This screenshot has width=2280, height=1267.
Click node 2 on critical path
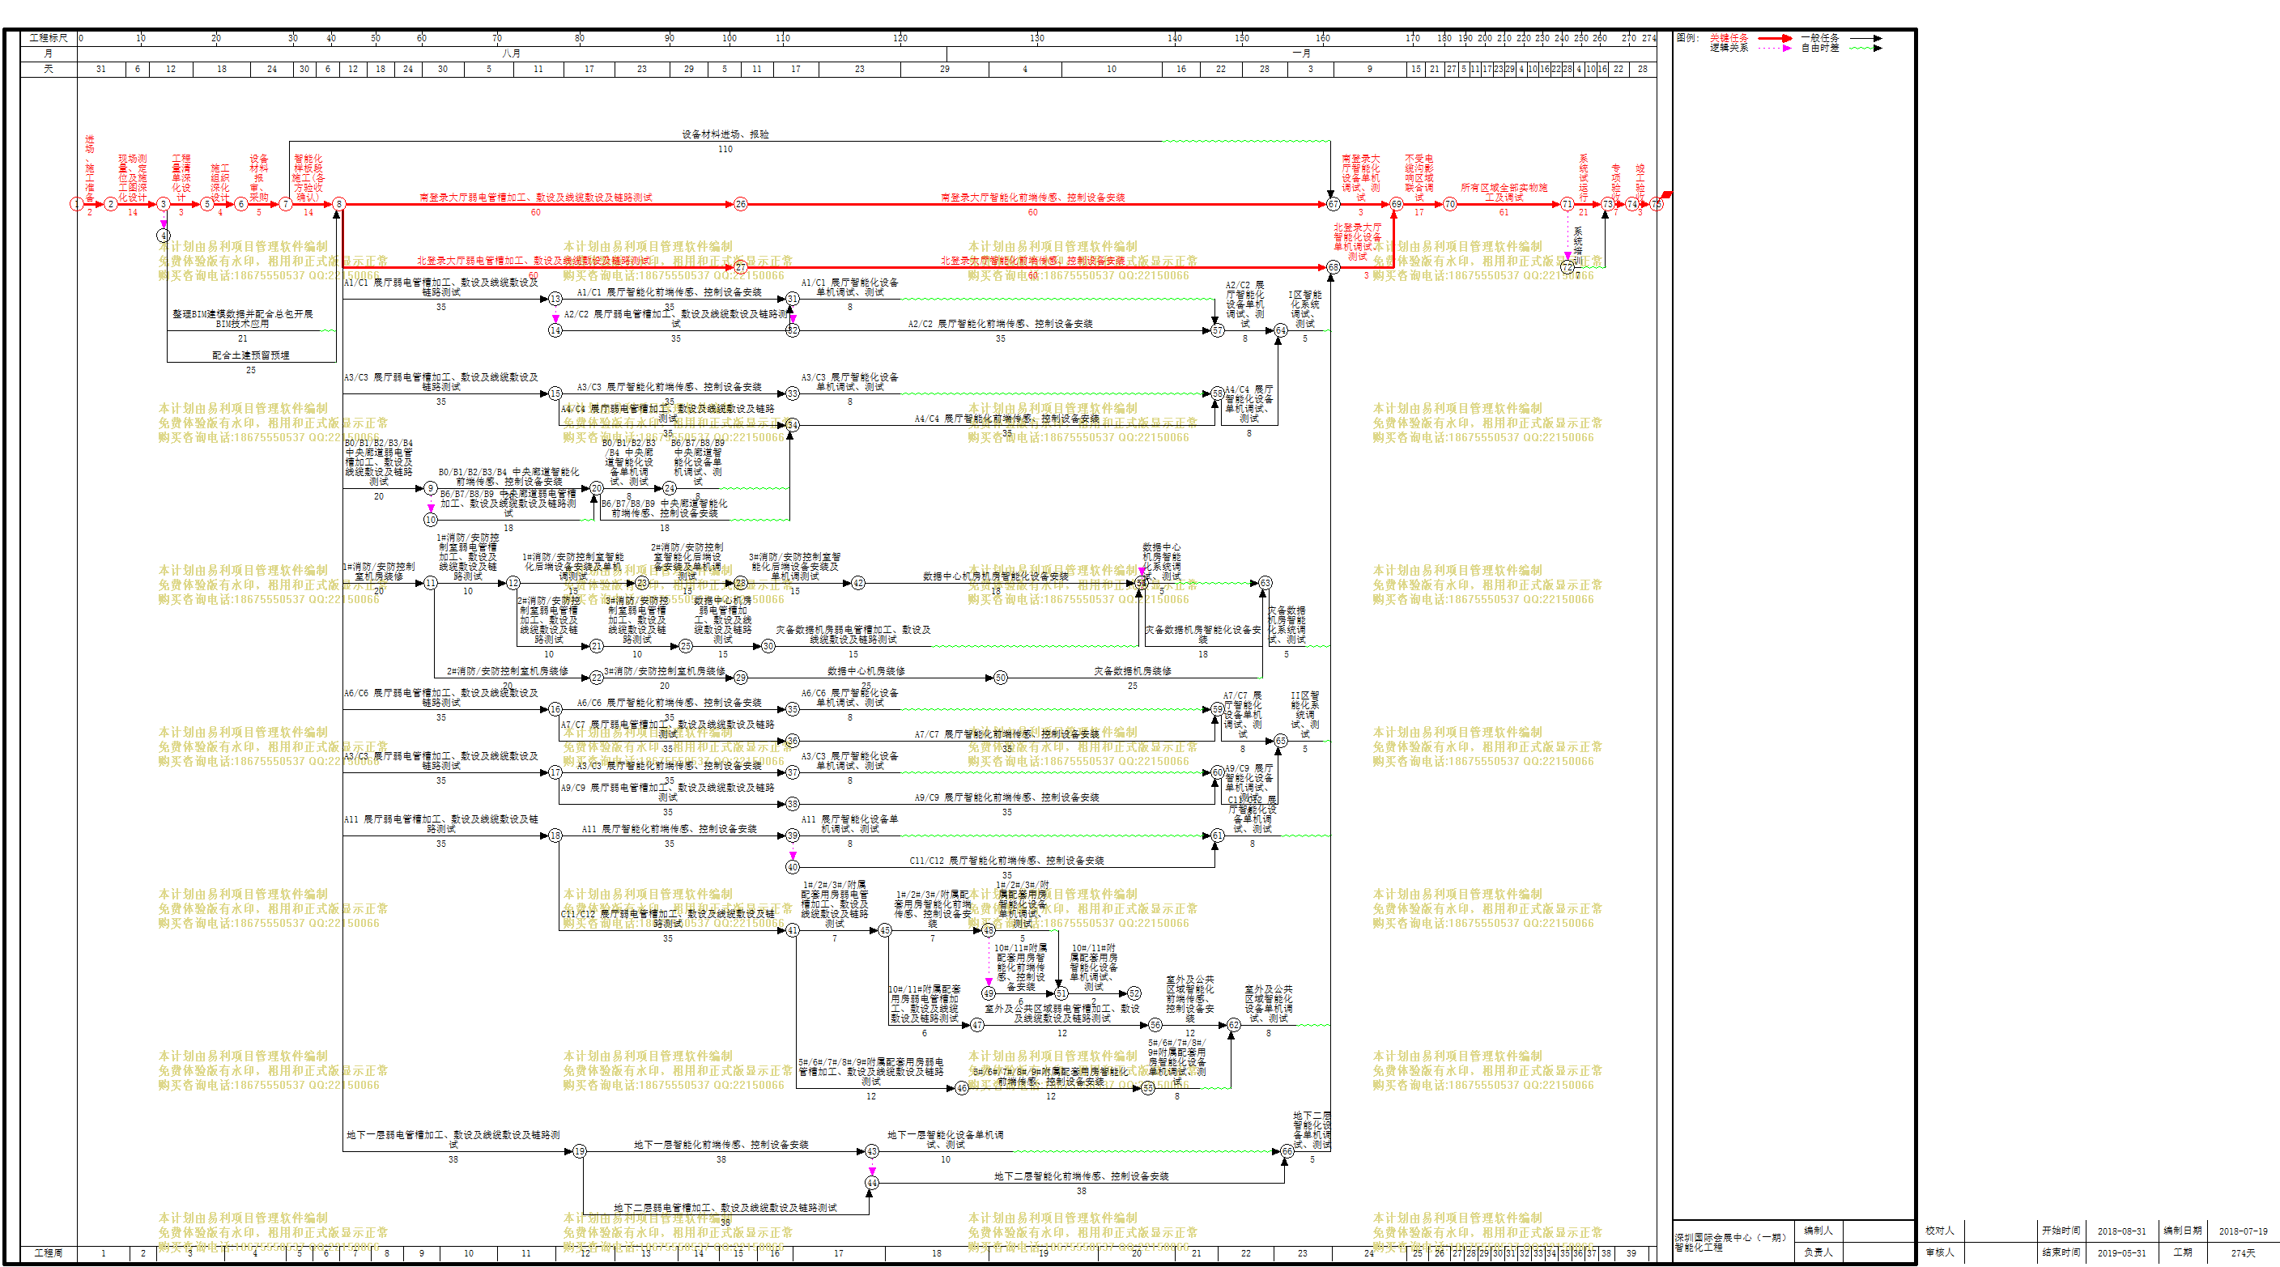[111, 204]
